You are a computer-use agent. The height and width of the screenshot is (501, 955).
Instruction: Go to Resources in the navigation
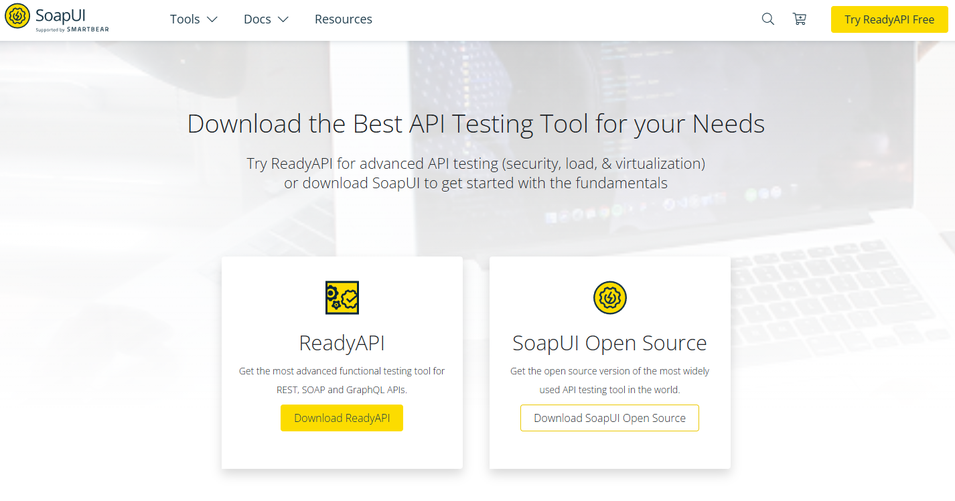click(344, 19)
